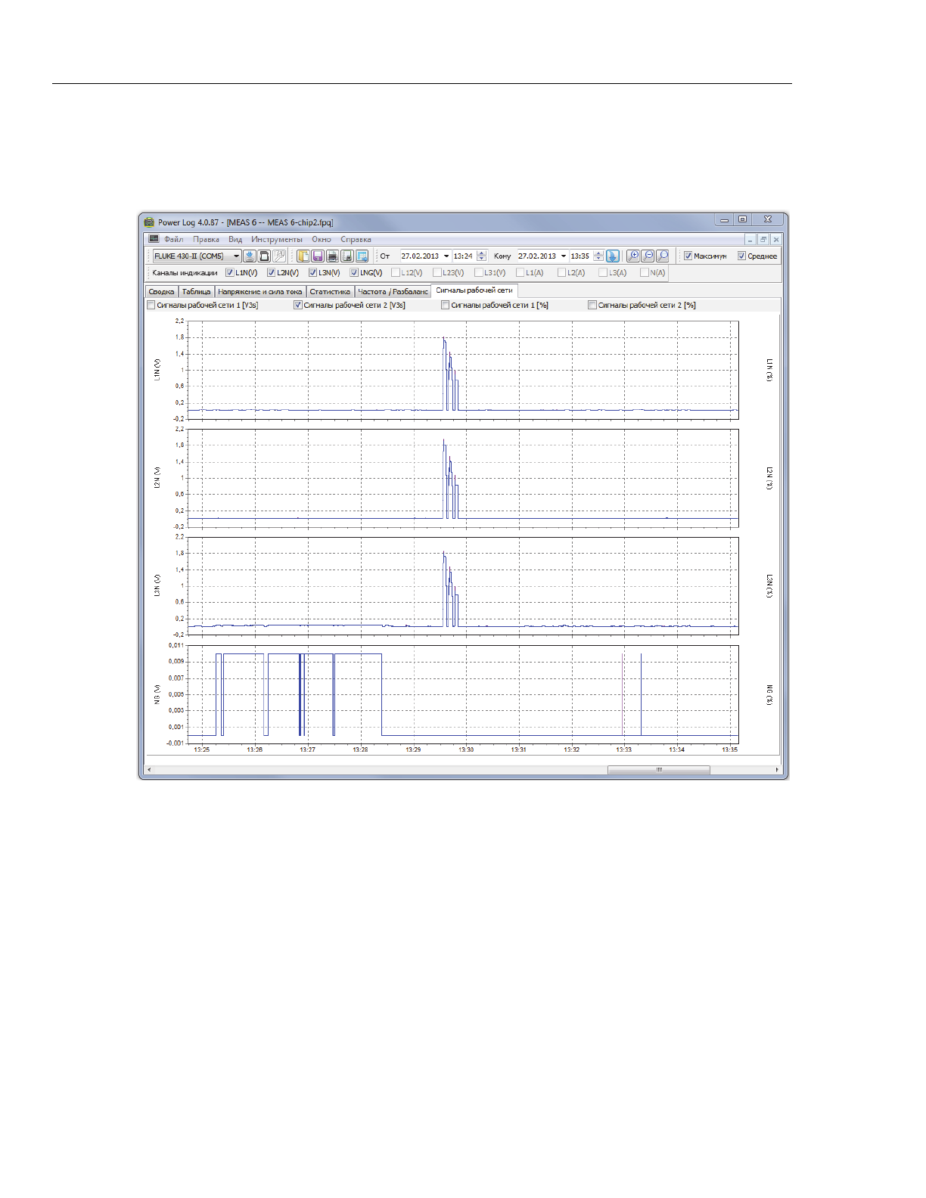Click the open file folder icon
The width and height of the screenshot is (926, 1198).
click(x=303, y=256)
